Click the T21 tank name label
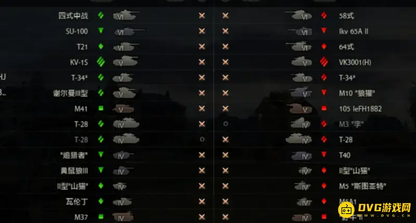Viewport: 416px width, 223px height. coord(82,47)
